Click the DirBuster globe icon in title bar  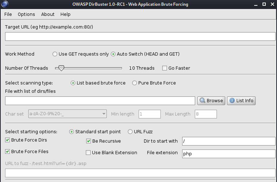[x=5, y=4]
